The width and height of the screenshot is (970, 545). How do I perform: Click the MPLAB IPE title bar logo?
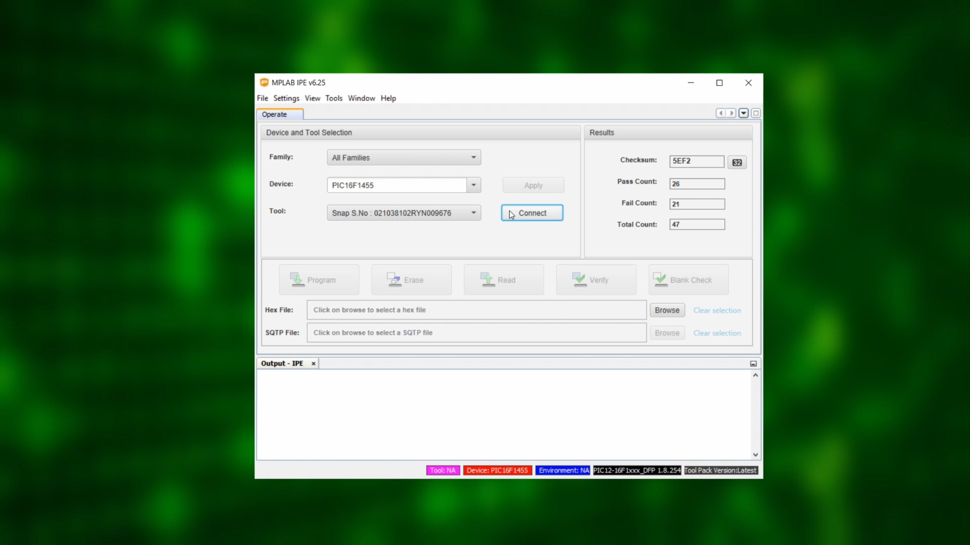pos(264,83)
